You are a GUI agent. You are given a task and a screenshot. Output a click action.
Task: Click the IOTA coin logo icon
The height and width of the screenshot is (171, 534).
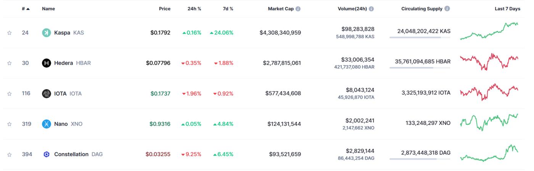click(47, 94)
